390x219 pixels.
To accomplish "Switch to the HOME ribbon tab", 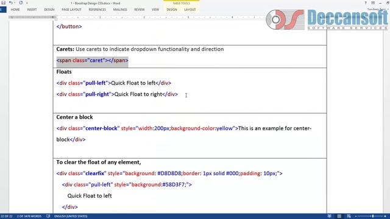I will (x=15, y=10).
